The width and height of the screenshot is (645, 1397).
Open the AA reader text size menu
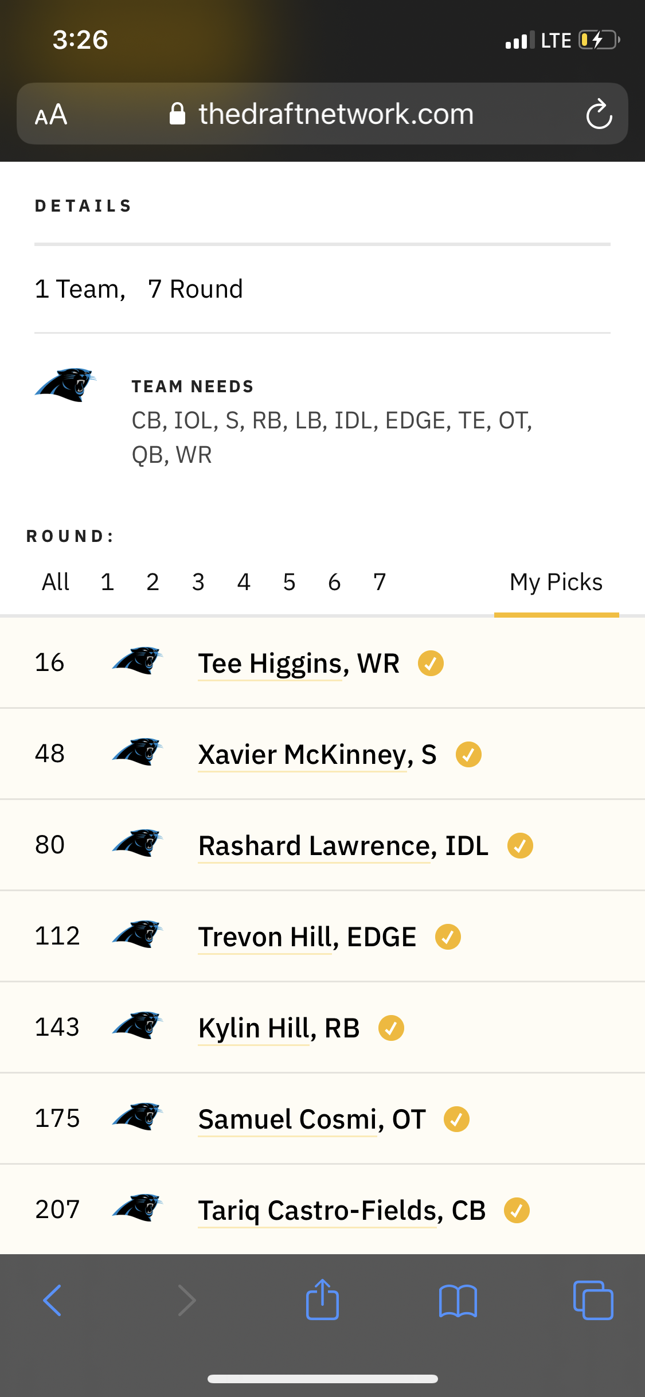(x=51, y=114)
